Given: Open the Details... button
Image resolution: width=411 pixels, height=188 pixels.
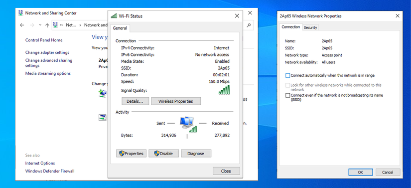Looking at the screenshot, I should coord(135,101).
